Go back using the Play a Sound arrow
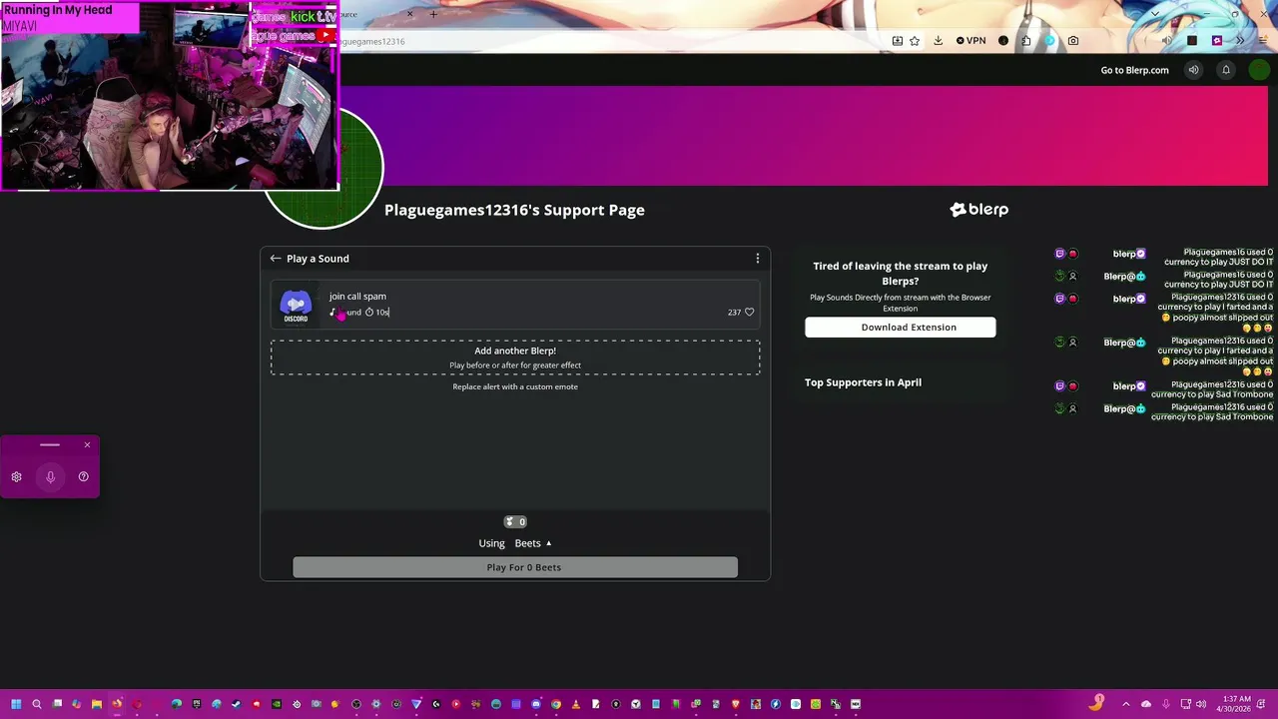The image size is (1278, 719). pos(276,258)
